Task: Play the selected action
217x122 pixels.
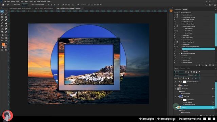Action: point(203,65)
